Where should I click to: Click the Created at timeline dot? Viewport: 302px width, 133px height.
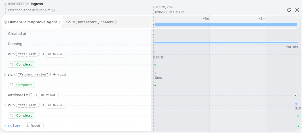point(153,34)
